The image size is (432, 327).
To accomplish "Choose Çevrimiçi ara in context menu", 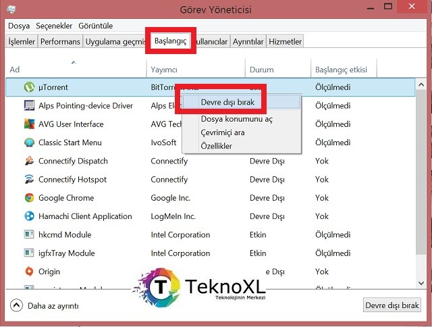I will 242,132.
